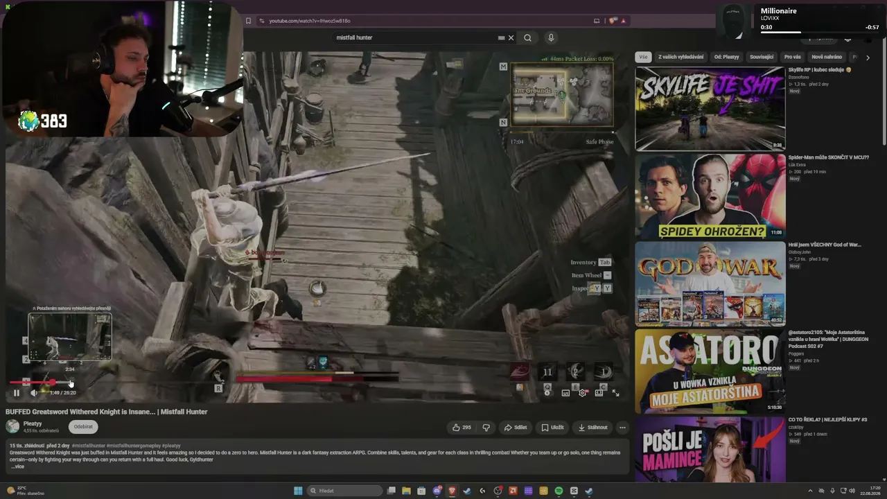This screenshot has width=887, height=499.
Task: Open the Pleatyy channel avatar
Action: click(12, 427)
